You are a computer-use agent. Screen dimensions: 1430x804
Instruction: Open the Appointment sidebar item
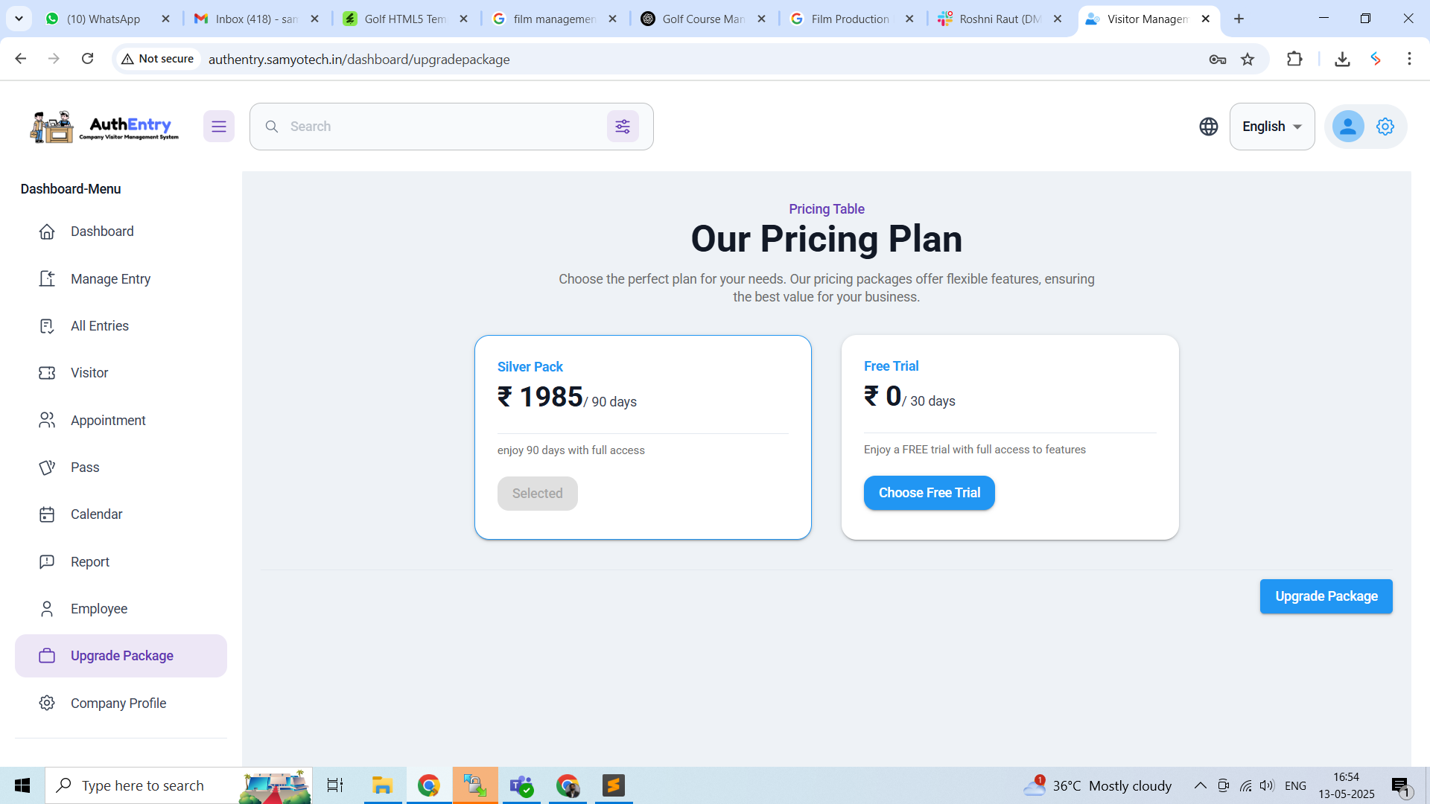point(108,421)
